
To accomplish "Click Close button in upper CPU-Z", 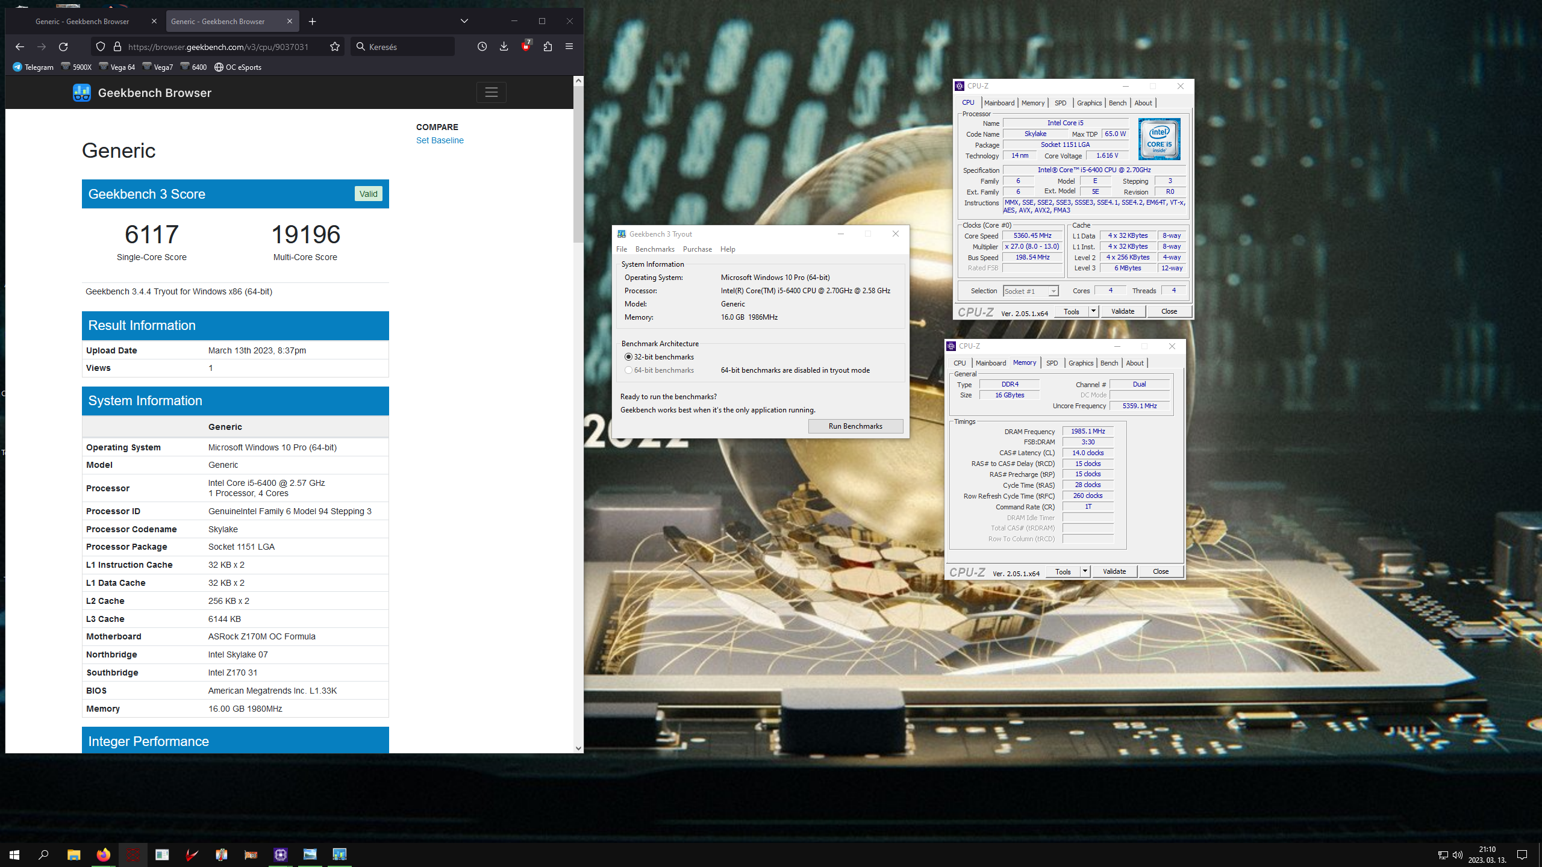I will [x=1169, y=311].
